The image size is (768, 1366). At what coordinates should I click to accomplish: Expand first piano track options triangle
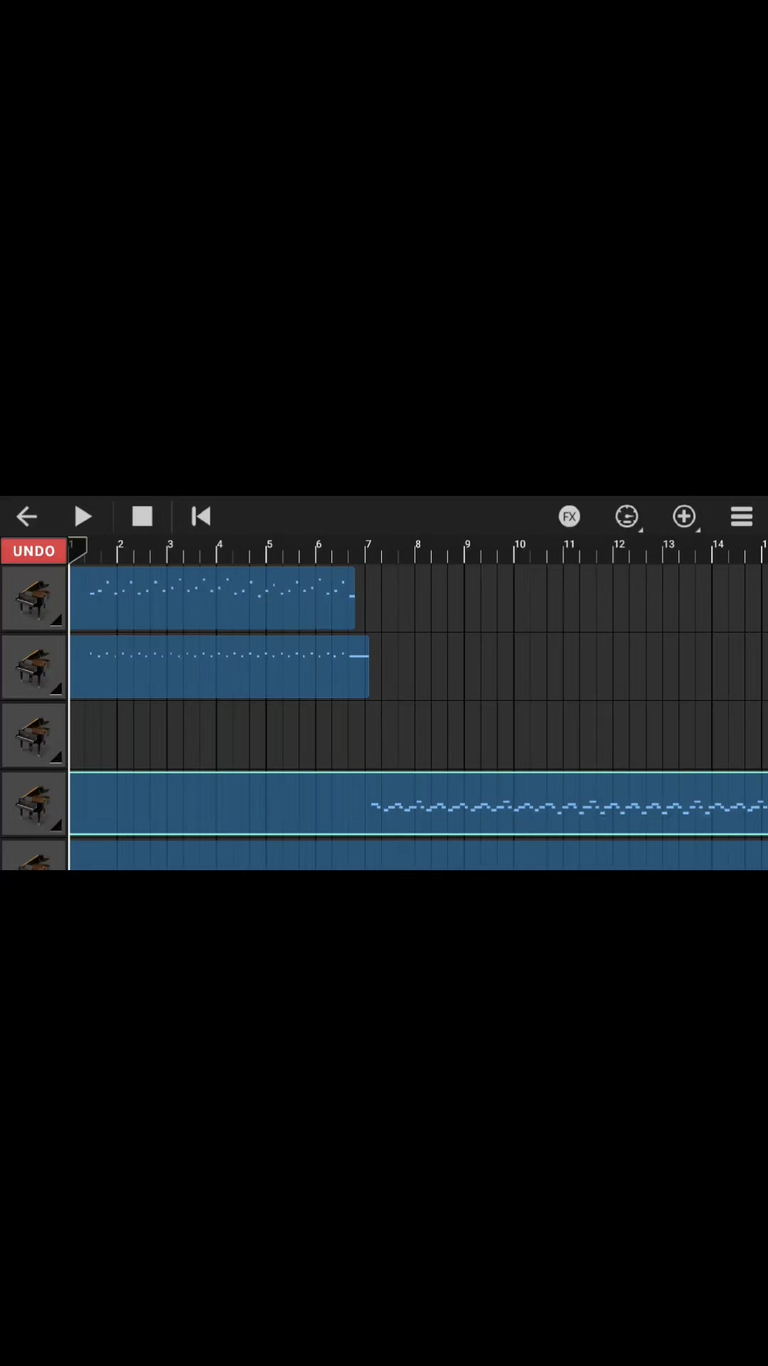[56, 620]
